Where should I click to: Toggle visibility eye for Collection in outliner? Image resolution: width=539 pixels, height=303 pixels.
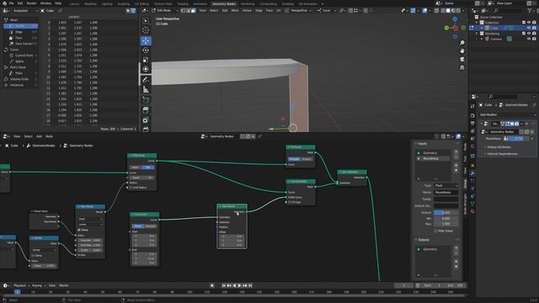(x=529, y=23)
